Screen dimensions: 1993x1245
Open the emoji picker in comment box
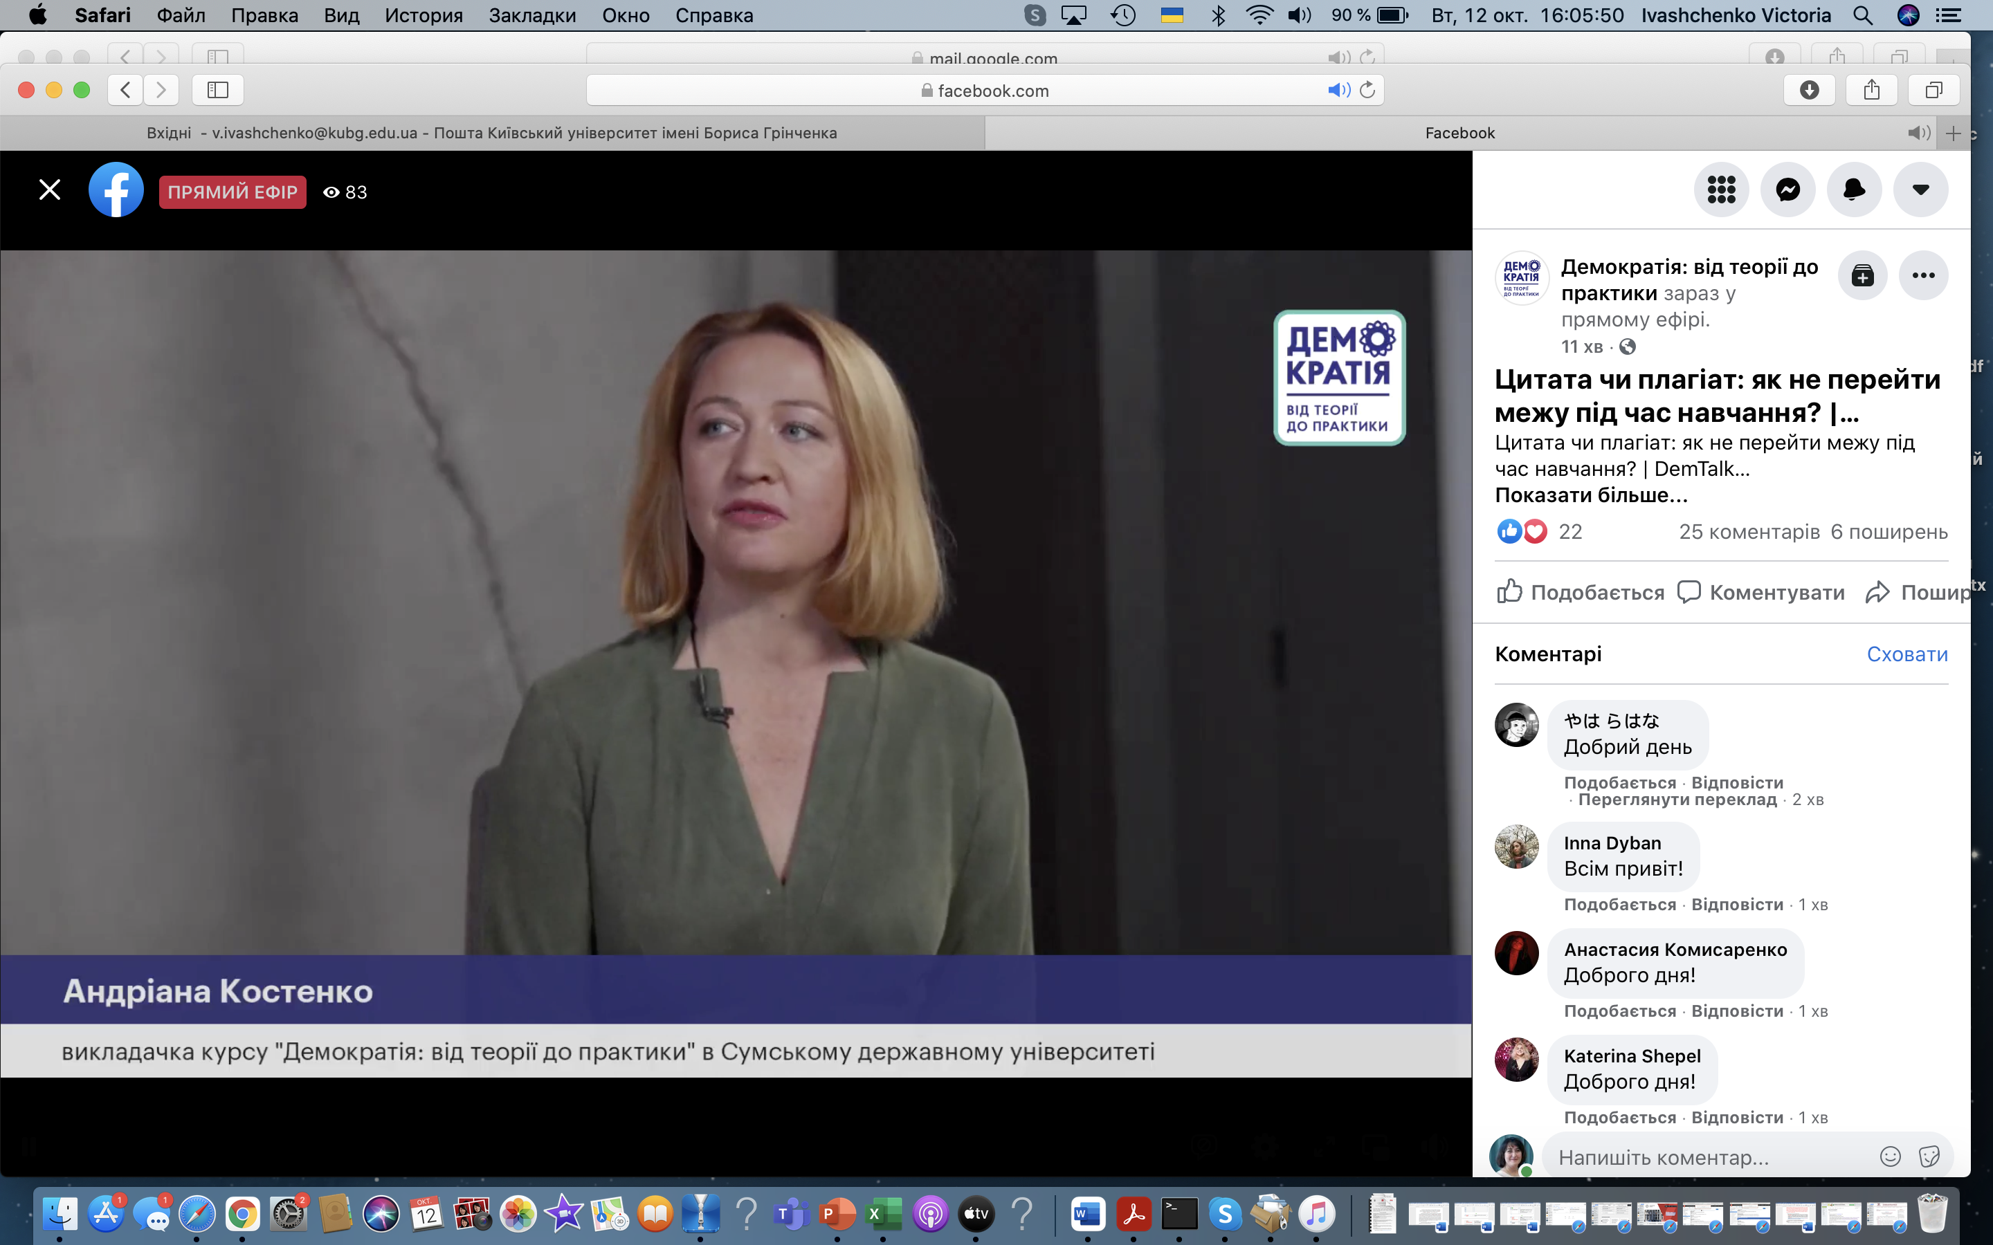[x=1890, y=1157]
